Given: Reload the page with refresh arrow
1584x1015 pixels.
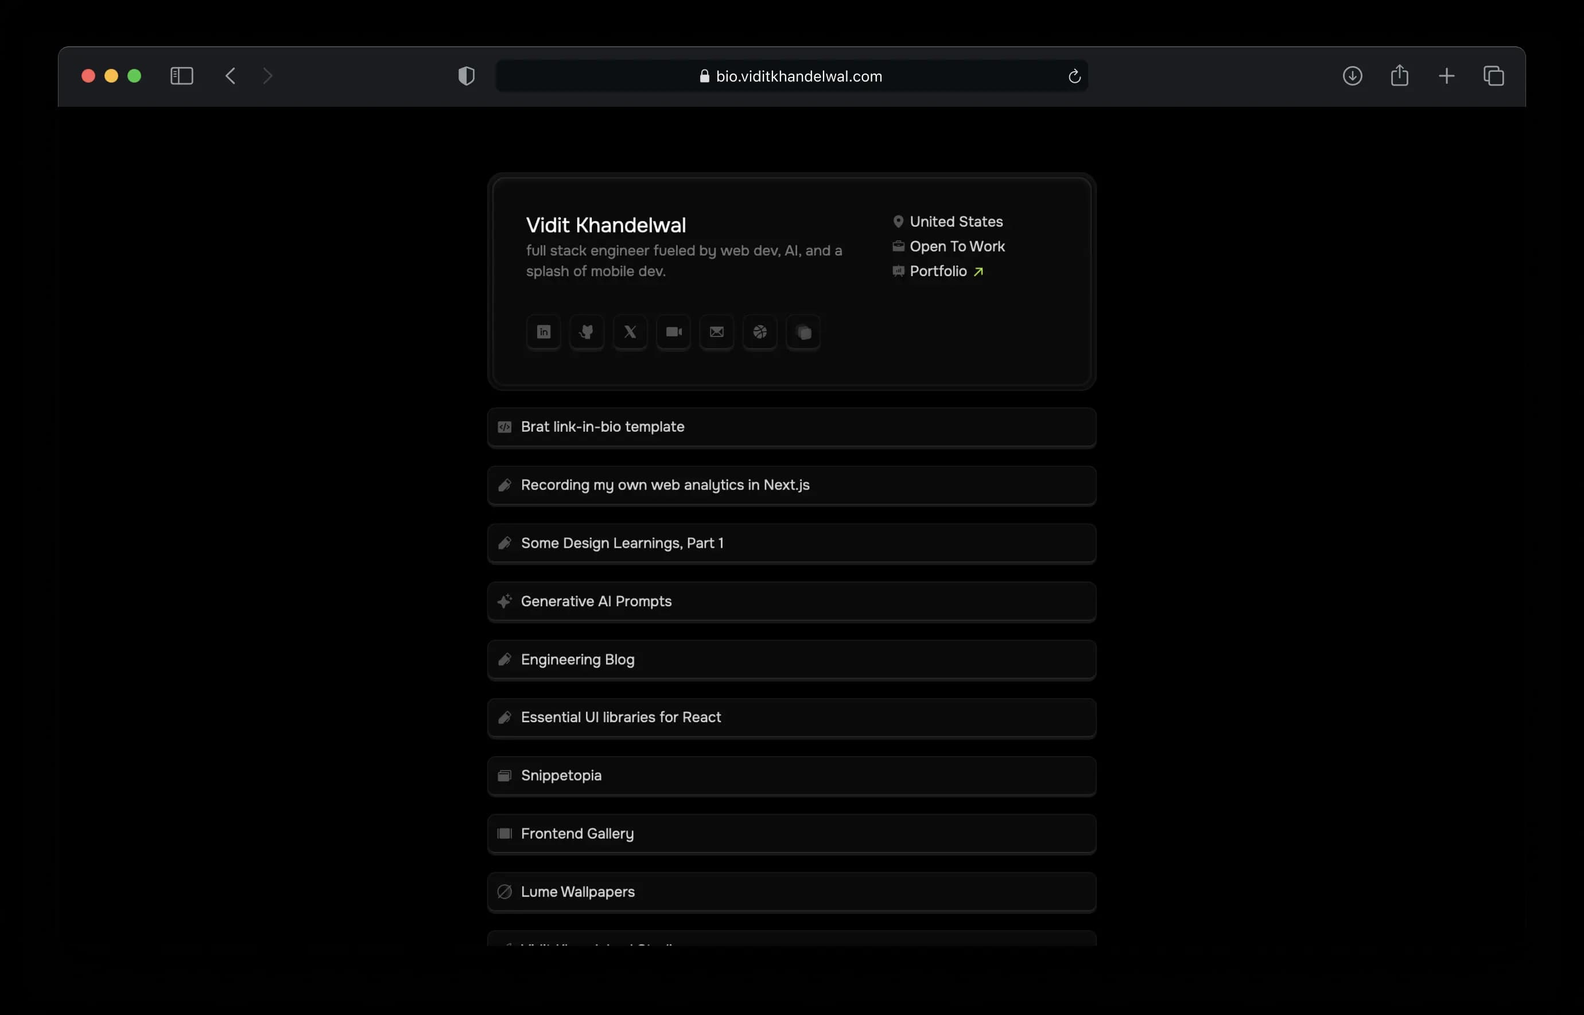Looking at the screenshot, I should pos(1074,76).
